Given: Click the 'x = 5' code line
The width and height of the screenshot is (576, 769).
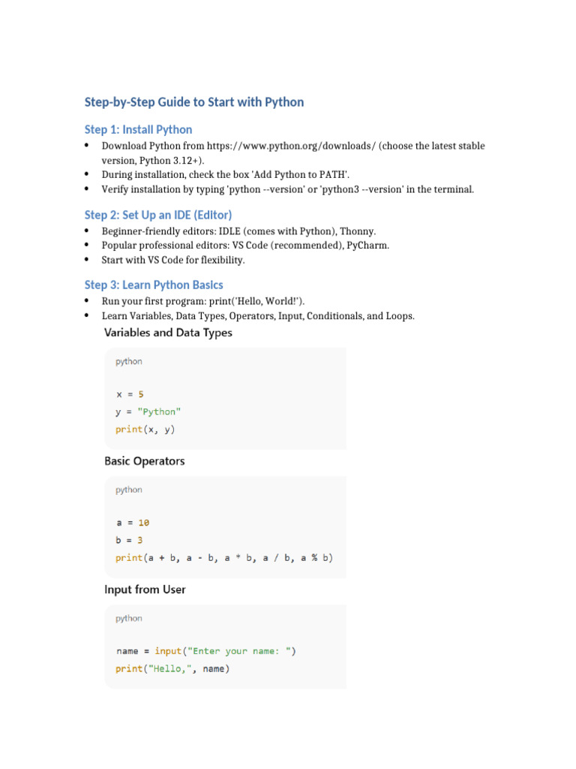Looking at the screenshot, I should point(130,394).
